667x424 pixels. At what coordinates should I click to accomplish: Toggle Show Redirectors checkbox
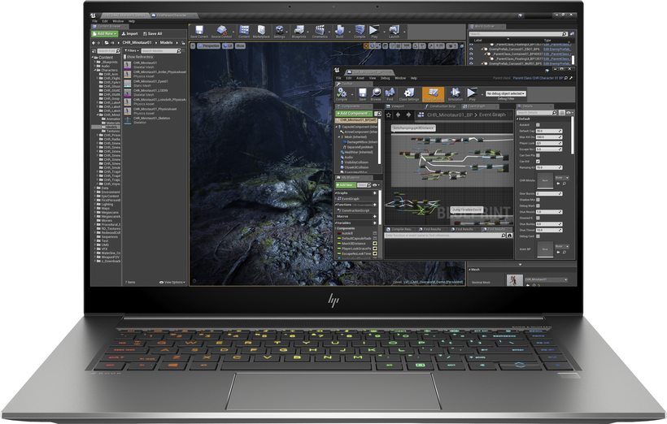click(x=125, y=57)
